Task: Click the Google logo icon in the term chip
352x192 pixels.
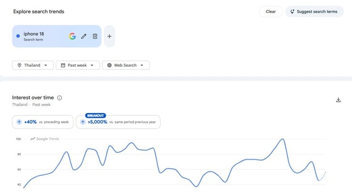Action: 72,36
